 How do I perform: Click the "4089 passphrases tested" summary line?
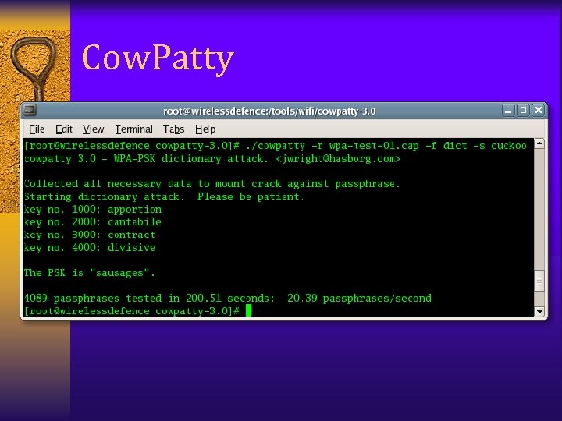[228, 298]
